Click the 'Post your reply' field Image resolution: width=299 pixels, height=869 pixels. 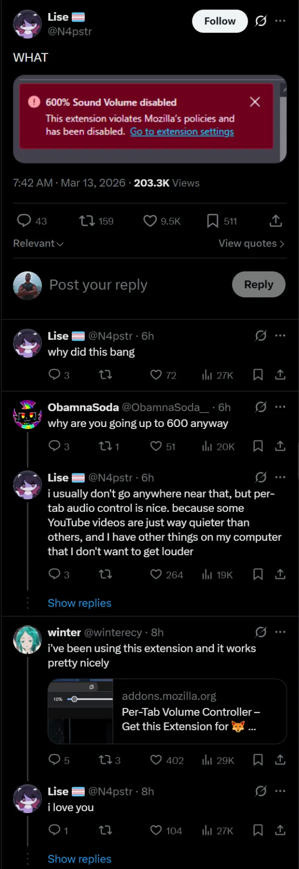[x=98, y=284]
